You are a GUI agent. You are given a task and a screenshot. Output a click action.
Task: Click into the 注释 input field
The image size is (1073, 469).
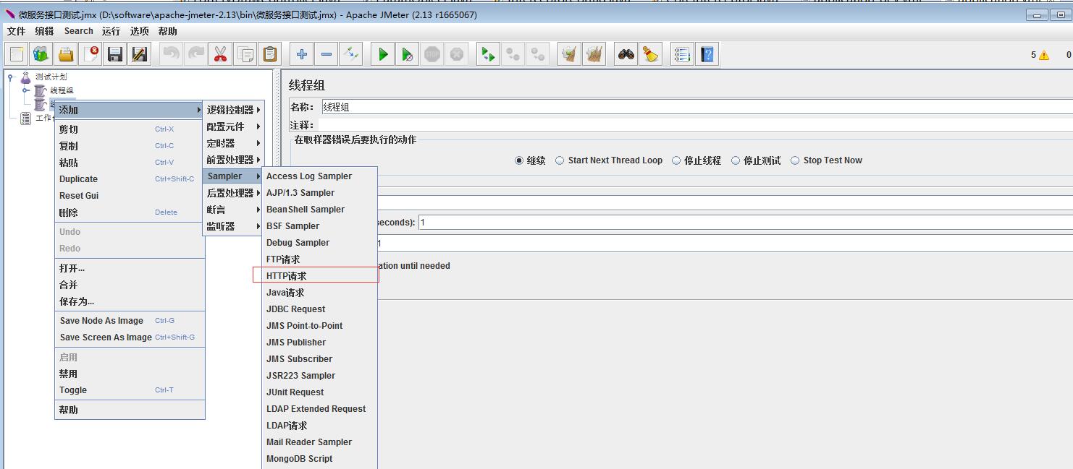click(x=696, y=125)
